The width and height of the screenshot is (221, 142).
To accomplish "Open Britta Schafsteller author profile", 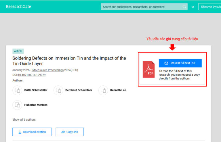I will (36, 90).
